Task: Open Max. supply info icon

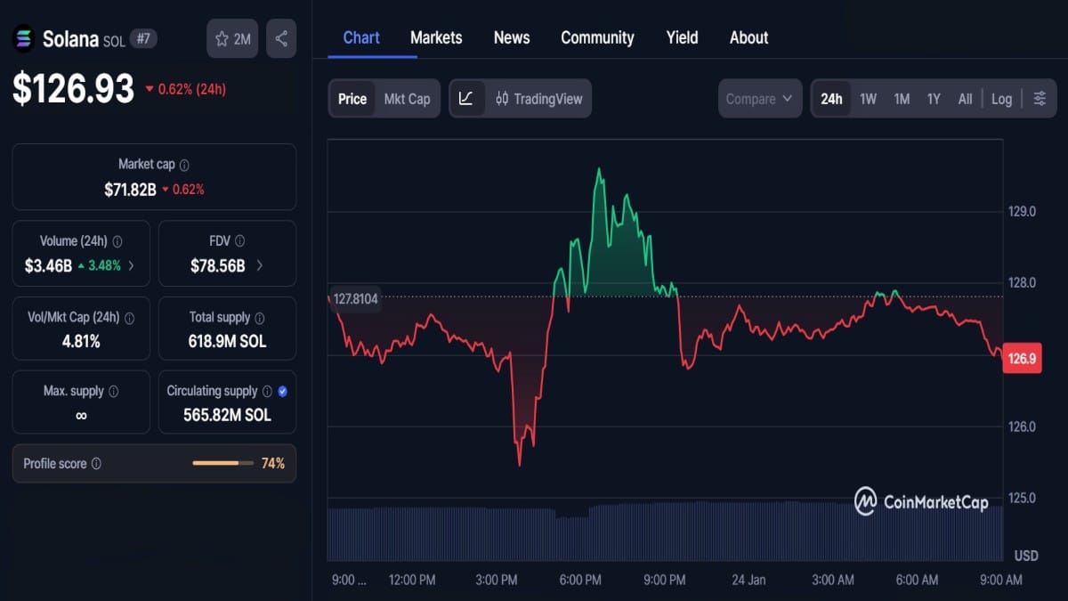Action: coord(113,392)
